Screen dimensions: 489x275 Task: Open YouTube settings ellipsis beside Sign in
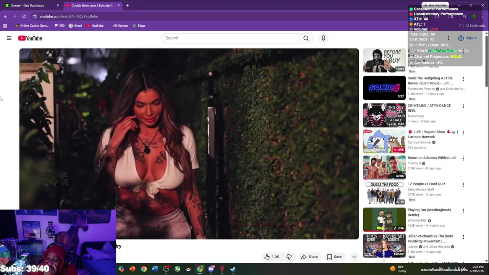pyautogui.click(x=448, y=38)
